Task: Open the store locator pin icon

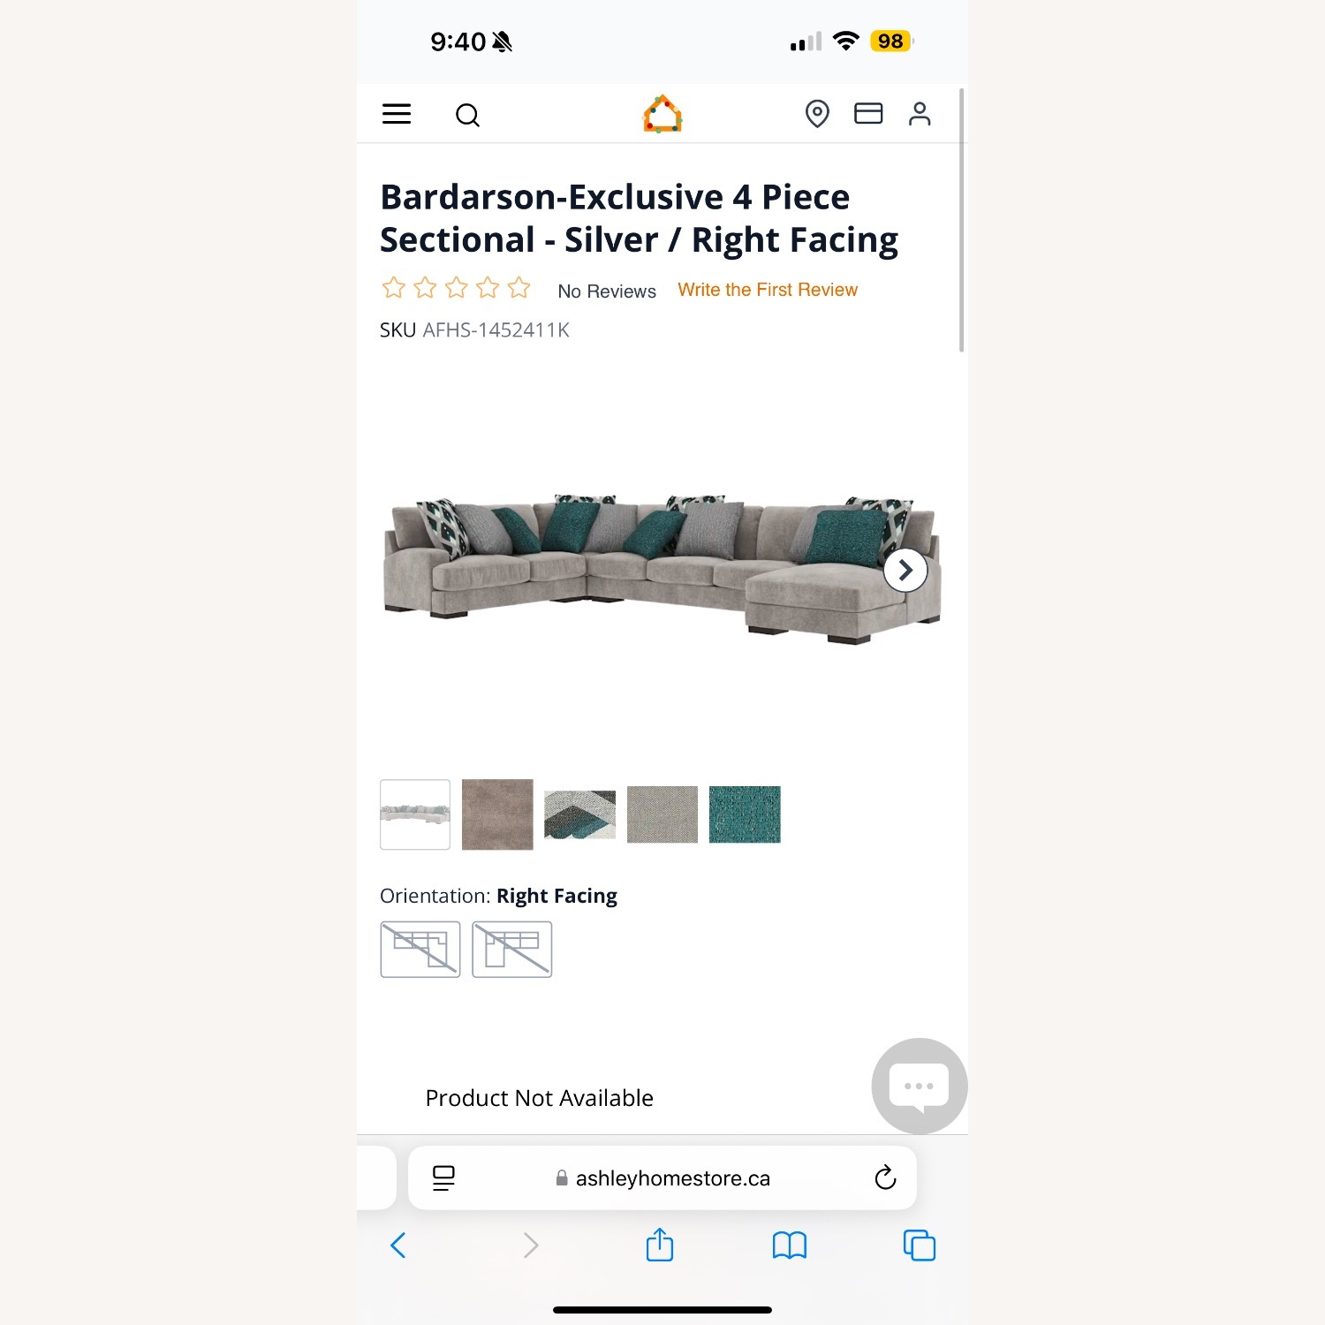Action: [817, 114]
